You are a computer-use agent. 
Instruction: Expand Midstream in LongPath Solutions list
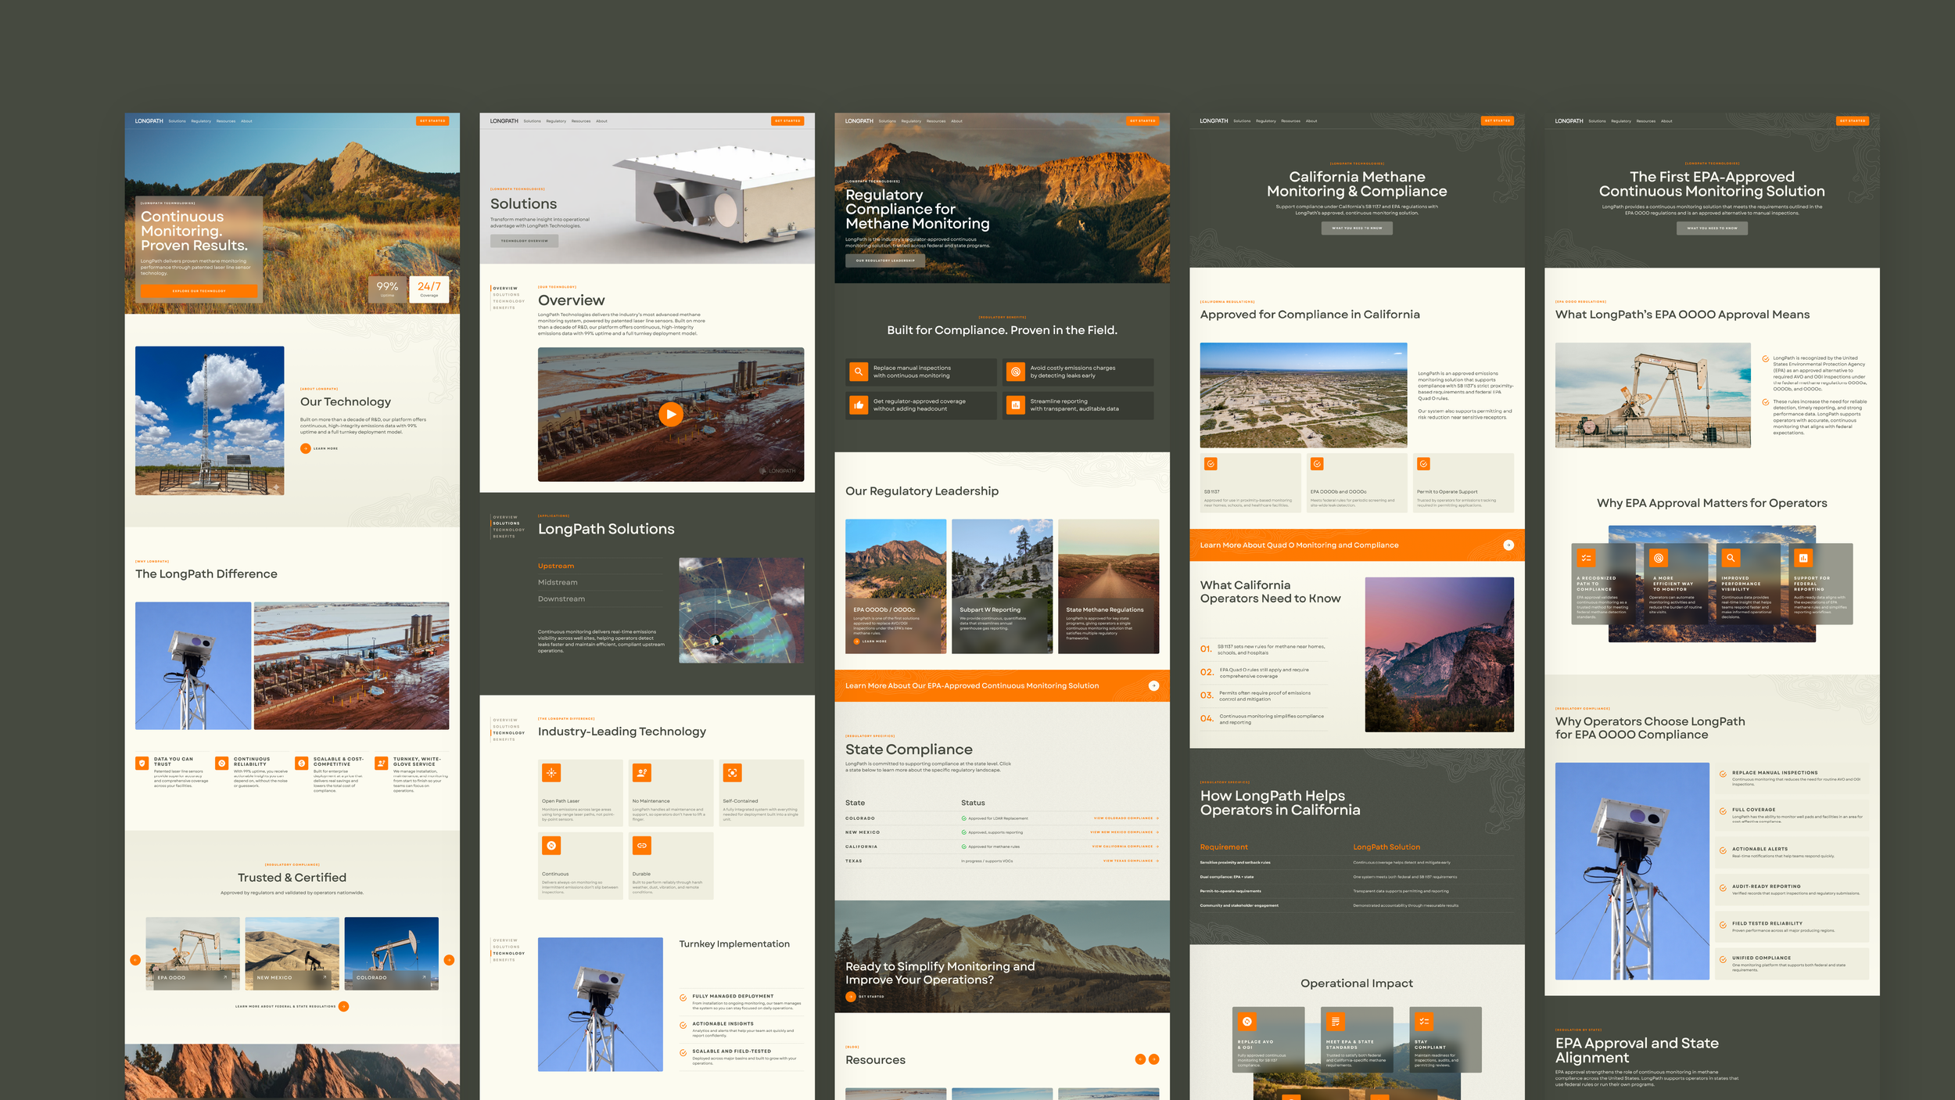pyautogui.click(x=558, y=582)
